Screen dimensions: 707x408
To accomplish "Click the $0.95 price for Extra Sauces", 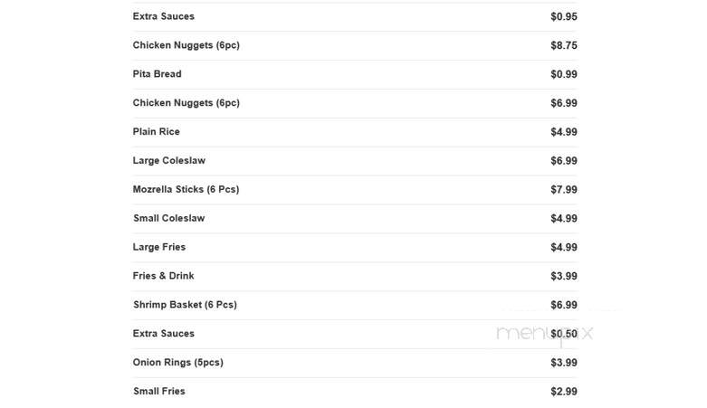I will point(564,16).
